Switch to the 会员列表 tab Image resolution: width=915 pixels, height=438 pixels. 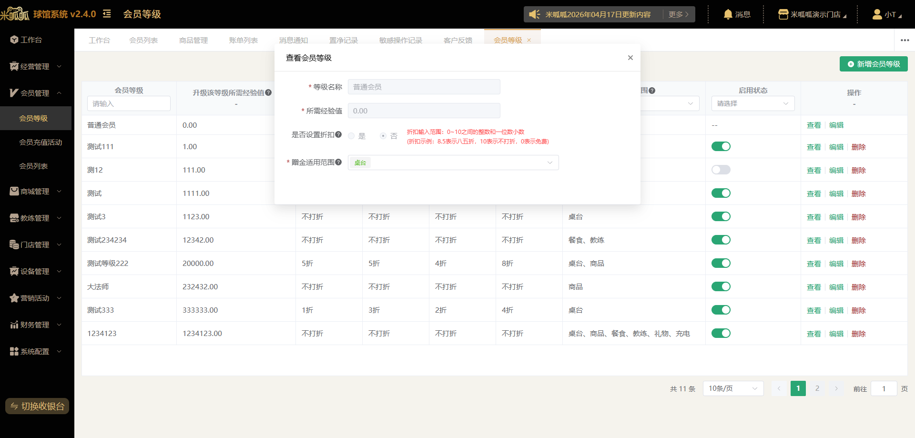143,40
